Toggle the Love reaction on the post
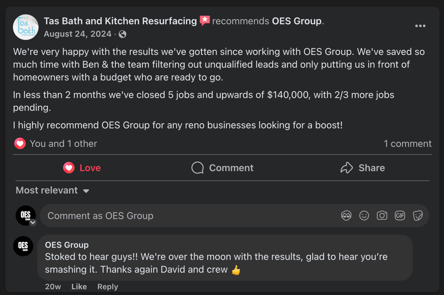The width and height of the screenshot is (444, 295). 82,168
